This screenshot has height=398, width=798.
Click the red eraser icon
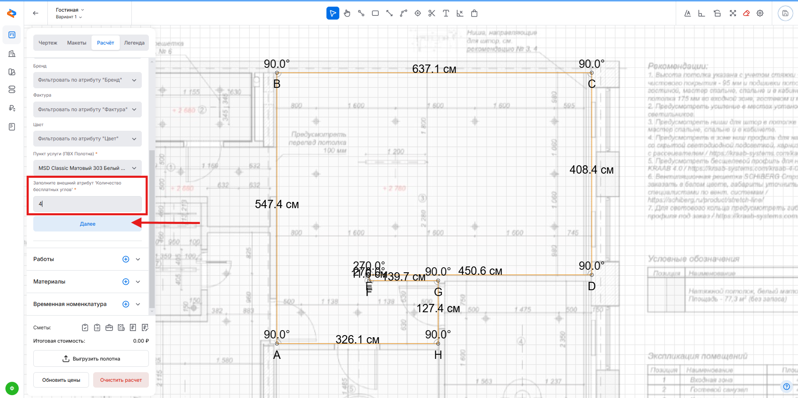point(746,13)
